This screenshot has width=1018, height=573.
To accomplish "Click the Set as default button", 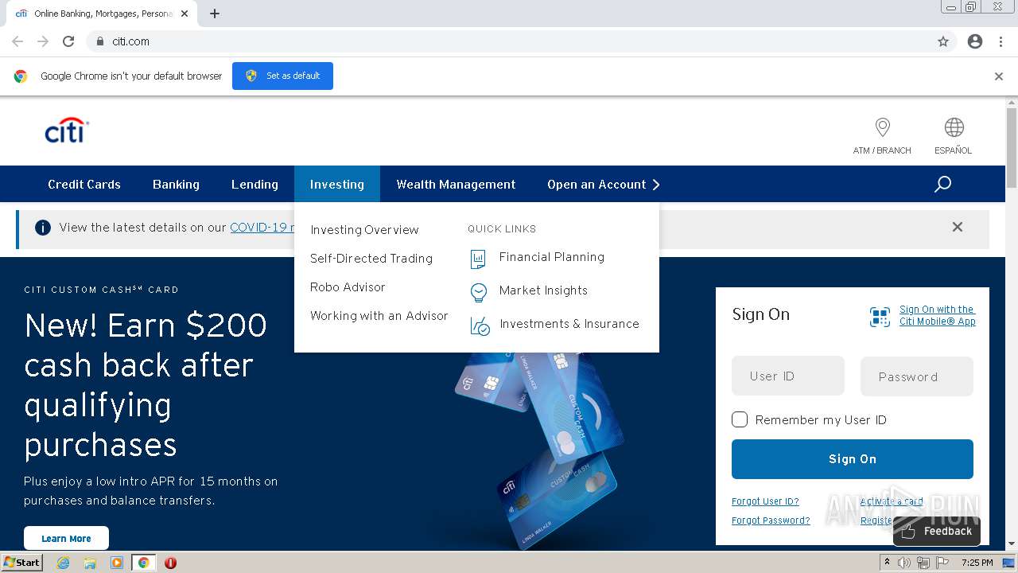I will 282,76.
